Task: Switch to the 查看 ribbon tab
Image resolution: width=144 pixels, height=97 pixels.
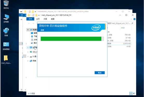Action: pos(53,19)
